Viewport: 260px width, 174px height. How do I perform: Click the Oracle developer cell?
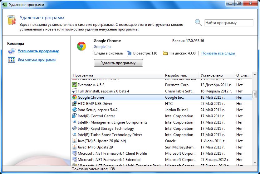[x=170, y=141]
